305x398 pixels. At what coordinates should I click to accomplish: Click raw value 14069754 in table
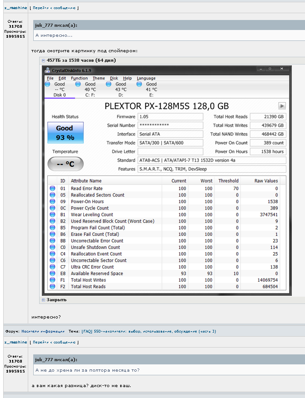(268, 280)
